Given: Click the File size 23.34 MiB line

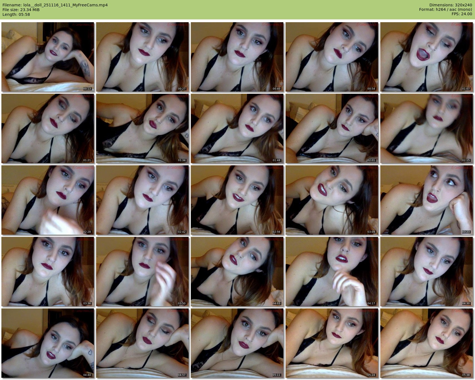Looking at the screenshot, I should [21, 10].
